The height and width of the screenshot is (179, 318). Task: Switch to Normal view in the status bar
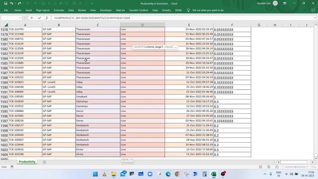point(260,167)
